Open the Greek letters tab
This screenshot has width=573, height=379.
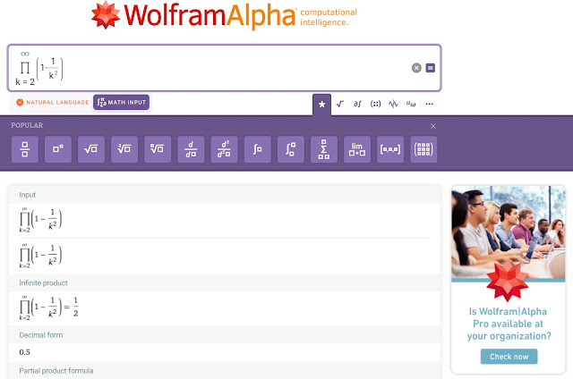tap(411, 105)
